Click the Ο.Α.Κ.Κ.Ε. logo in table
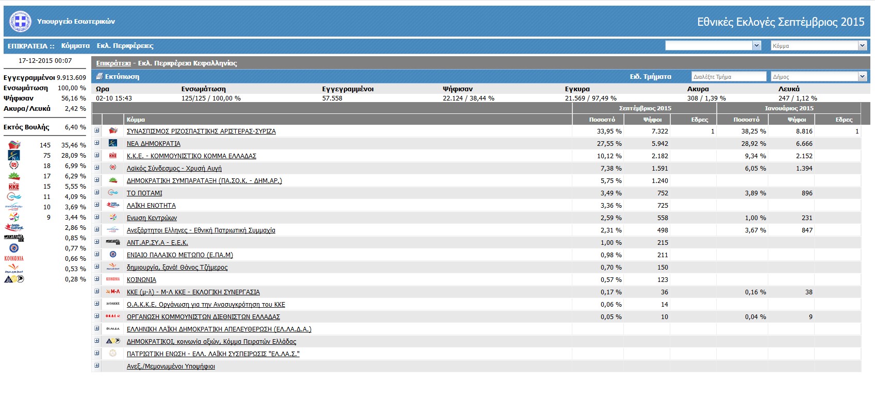Image resolution: width=875 pixels, height=400 pixels. click(x=113, y=304)
